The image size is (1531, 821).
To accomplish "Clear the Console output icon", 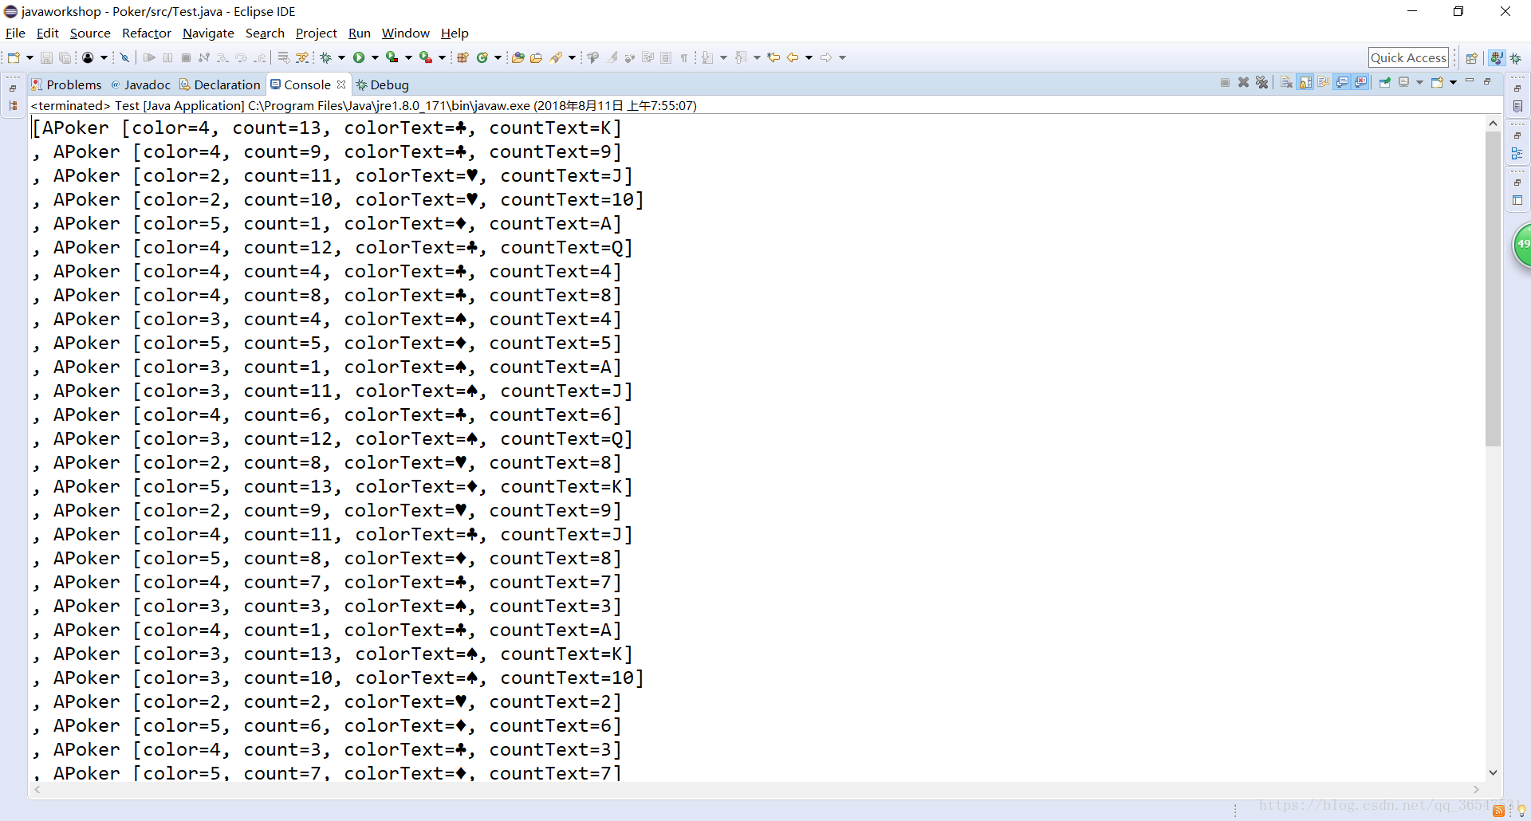I will coord(1286,82).
